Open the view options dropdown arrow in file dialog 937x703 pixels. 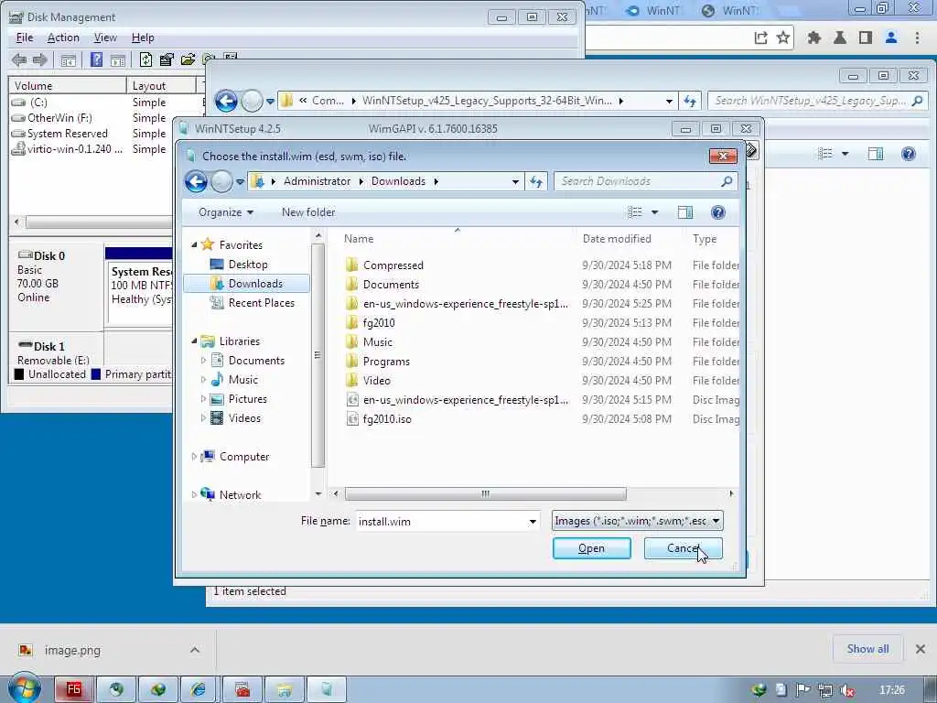654,212
